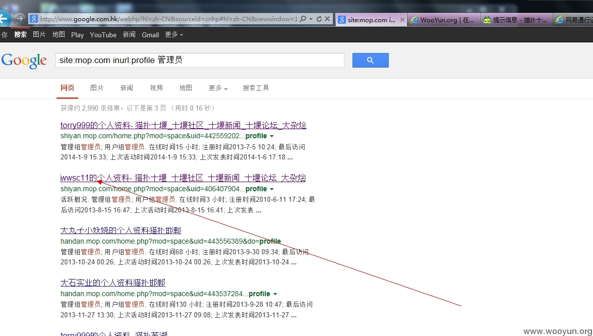Expand 更多 dropdown in Google top bar
Viewport: 593px width, 336px height.
[x=174, y=35]
